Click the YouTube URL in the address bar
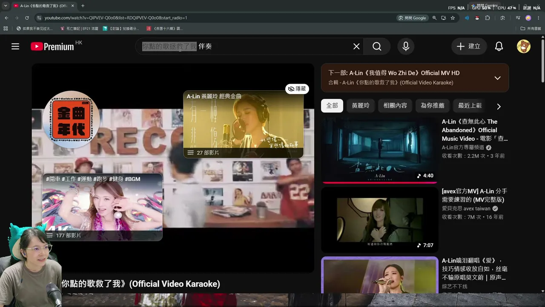Image resolution: width=545 pixels, height=307 pixels. coord(116,18)
